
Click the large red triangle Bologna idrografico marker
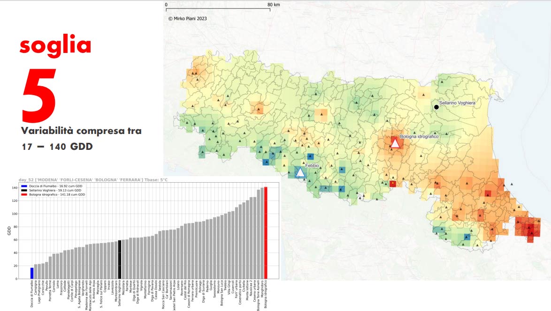[x=395, y=142]
